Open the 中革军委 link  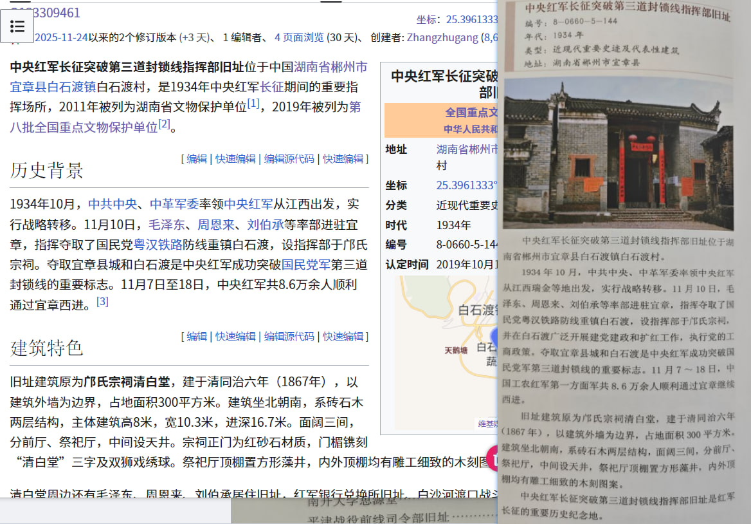tap(174, 204)
